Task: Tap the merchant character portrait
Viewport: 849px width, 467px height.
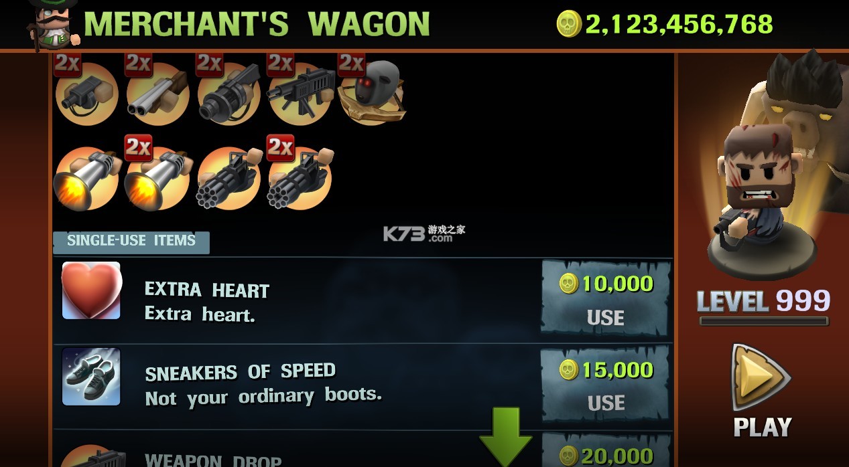Action: pos(53,25)
